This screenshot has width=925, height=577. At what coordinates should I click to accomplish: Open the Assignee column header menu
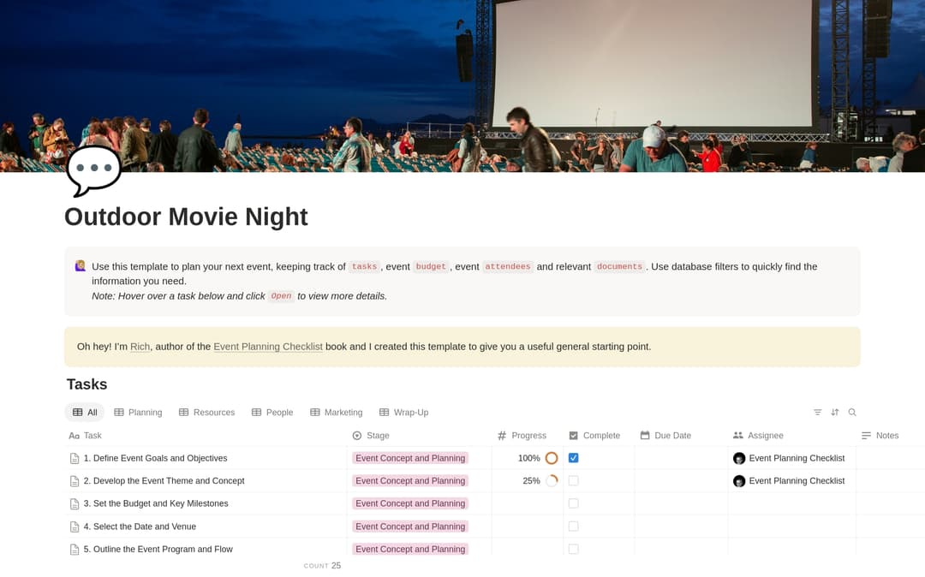click(x=758, y=436)
